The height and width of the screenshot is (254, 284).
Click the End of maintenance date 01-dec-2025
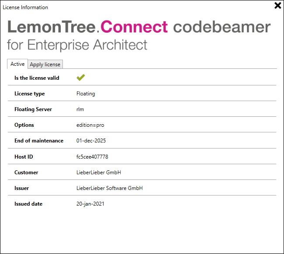[x=91, y=141]
